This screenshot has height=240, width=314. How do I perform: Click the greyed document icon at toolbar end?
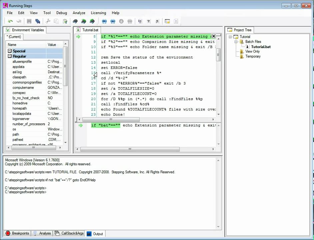point(176,21)
